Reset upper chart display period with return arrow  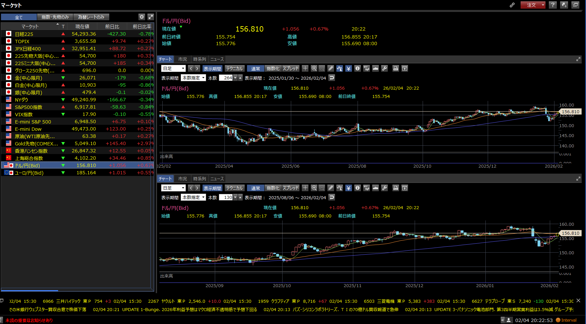(x=332, y=78)
